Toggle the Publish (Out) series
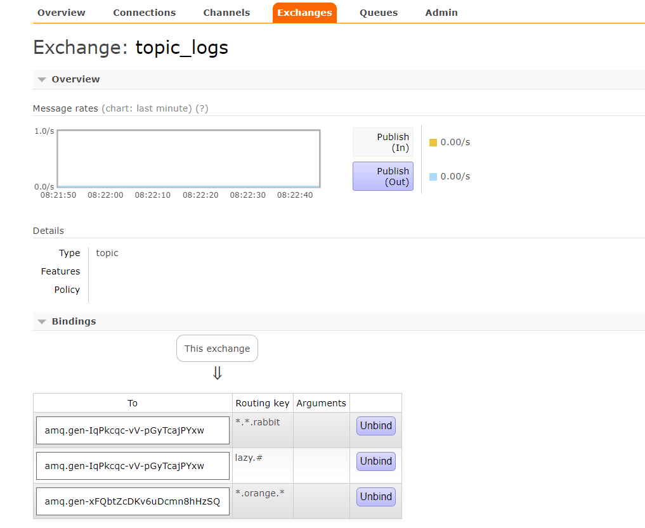 (383, 176)
